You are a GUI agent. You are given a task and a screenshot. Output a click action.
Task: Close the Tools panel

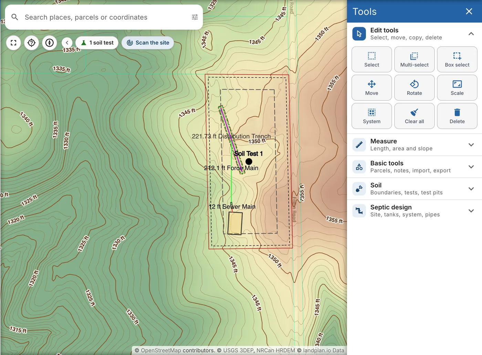tap(469, 11)
